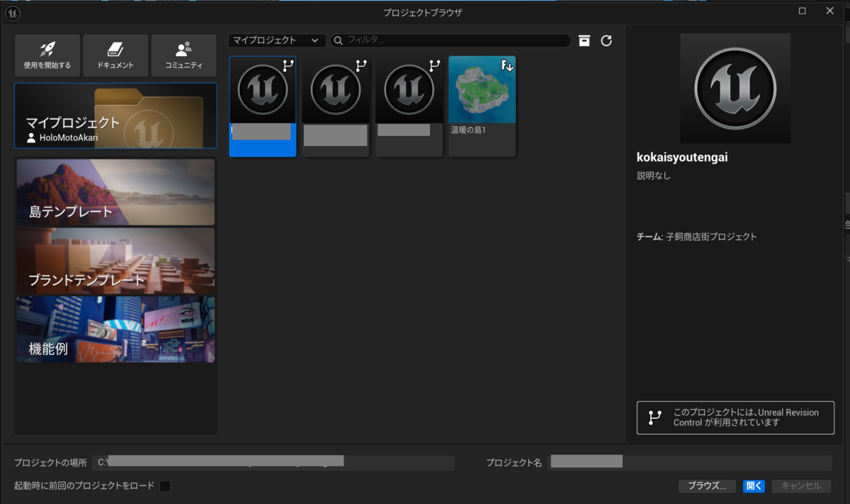Open the コミュニティ button
Image resolution: width=850 pixels, height=504 pixels.
(184, 55)
